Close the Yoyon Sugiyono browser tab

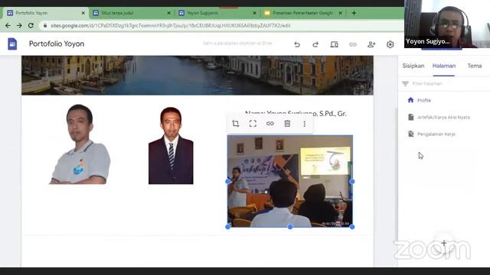tap(254, 13)
